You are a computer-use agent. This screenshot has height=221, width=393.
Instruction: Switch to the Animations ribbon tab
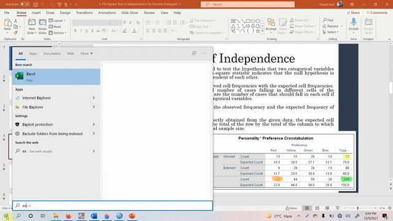click(107, 12)
